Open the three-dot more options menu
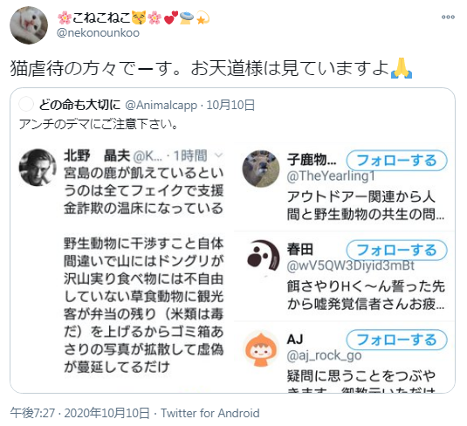Screen dimensions: 467x426 pos(448,17)
